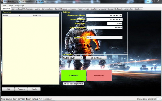Image resolution: width=162 pixels, height=101 pixels.
Task: Click the Remove server button
Action: tap(21, 89)
